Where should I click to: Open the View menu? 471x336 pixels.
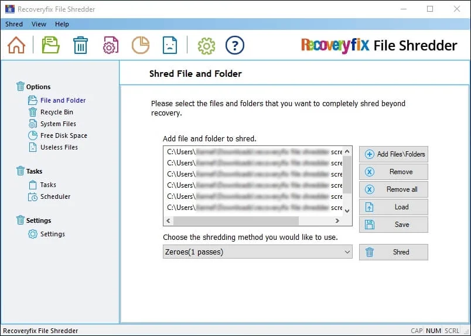pos(39,24)
